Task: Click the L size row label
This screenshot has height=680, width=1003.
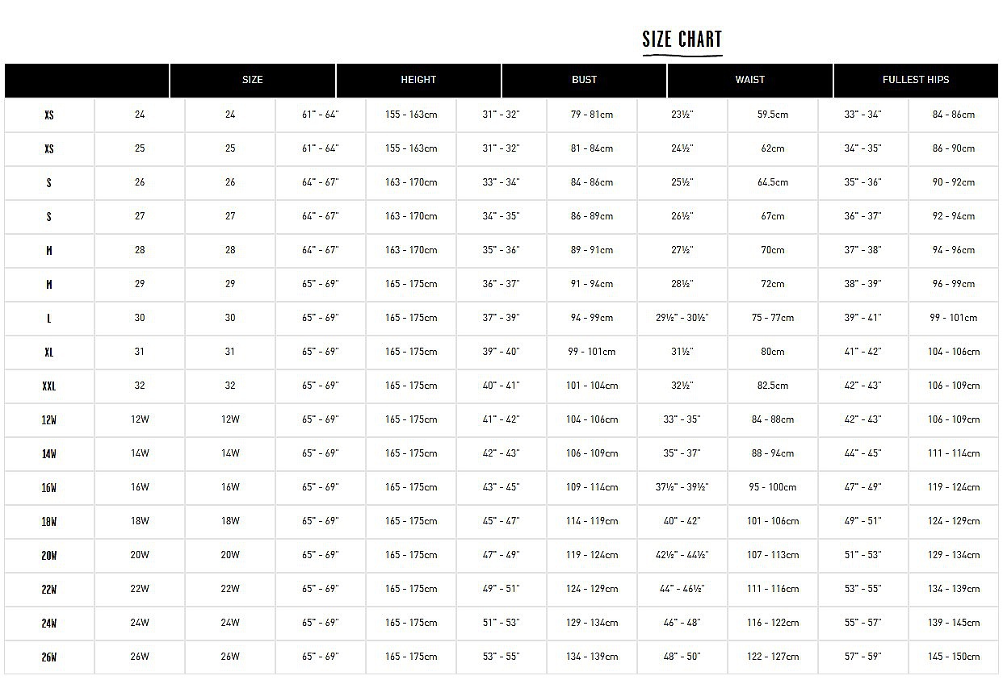Action: pyautogui.click(x=49, y=319)
